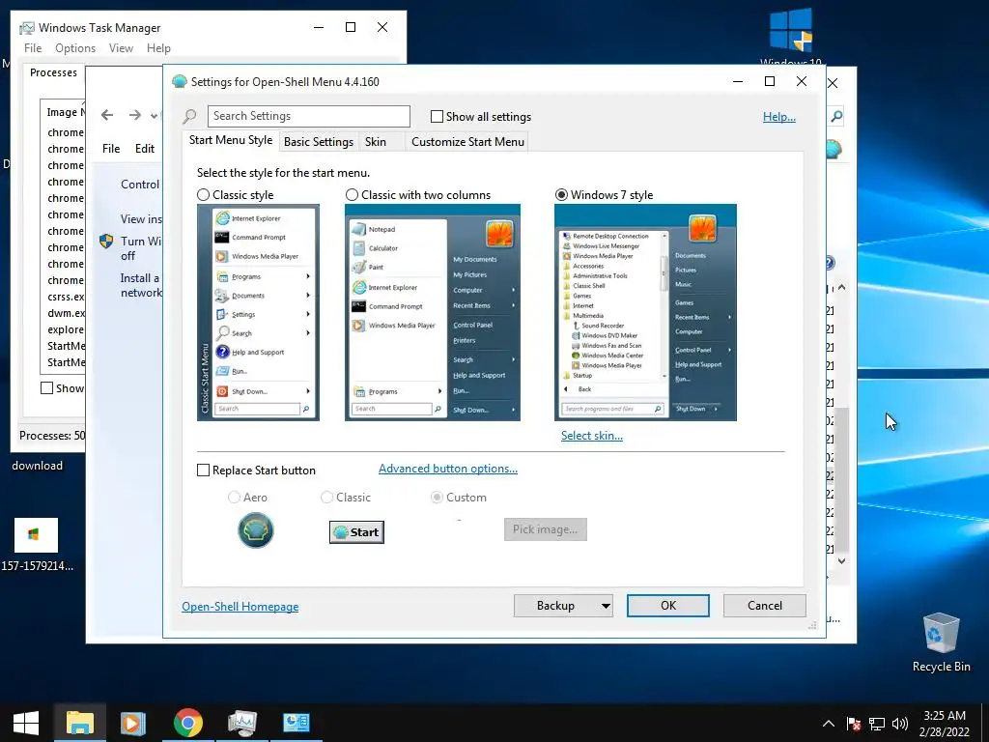Click the Open-Shell title bar shell icon
Screen dimensions: 989x742
pyautogui.click(x=180, y=81)
